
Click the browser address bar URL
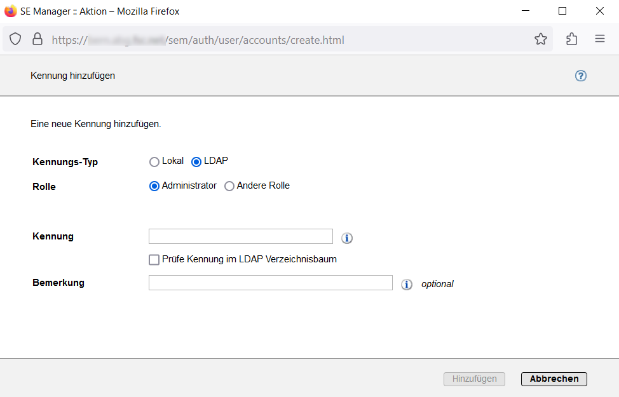tap(254, 40)
